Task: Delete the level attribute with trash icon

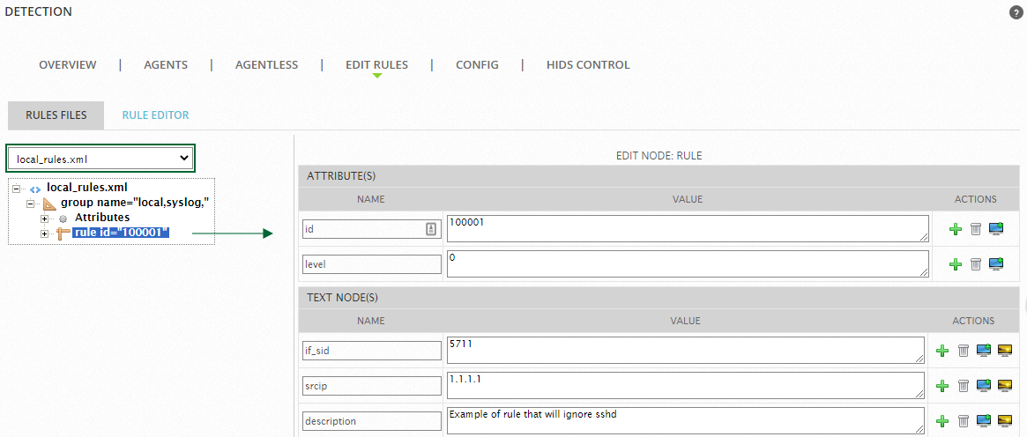Action: tap(975, 263)
